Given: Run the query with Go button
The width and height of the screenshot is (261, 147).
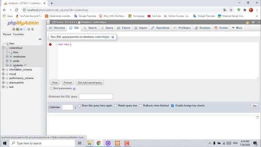Looking at the screenshot, I should coord(254,106).
